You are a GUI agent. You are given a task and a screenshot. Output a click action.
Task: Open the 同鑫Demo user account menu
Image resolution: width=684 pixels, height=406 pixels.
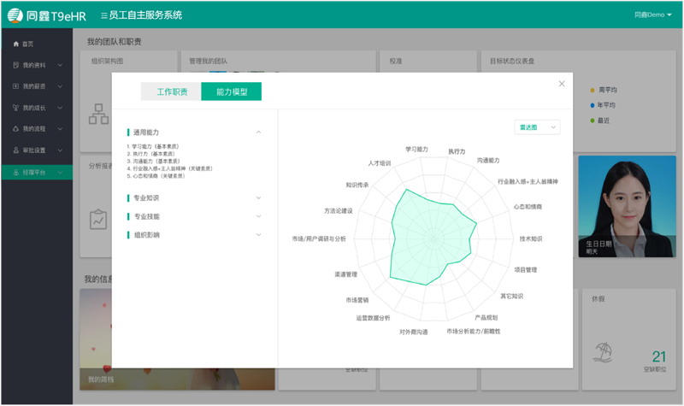click(653, 15)
